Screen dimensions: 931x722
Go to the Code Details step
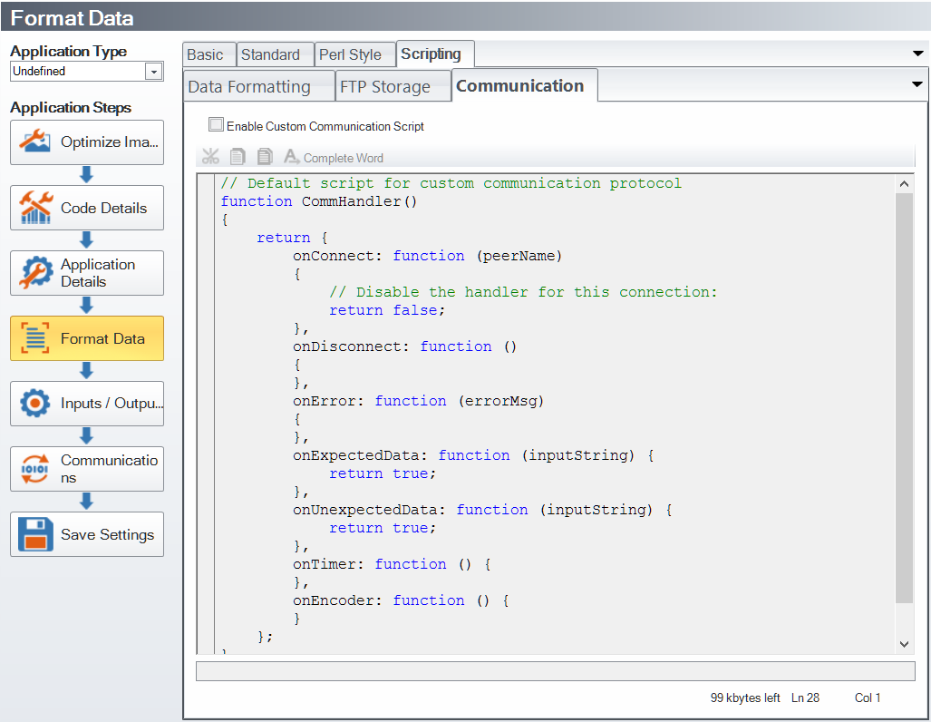[87, 208]
